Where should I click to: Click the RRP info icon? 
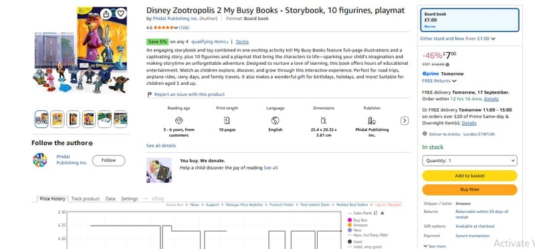pyautogui.click(x=447, y=64)
